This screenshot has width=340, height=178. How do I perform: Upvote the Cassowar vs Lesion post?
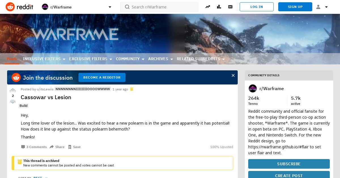13,90
